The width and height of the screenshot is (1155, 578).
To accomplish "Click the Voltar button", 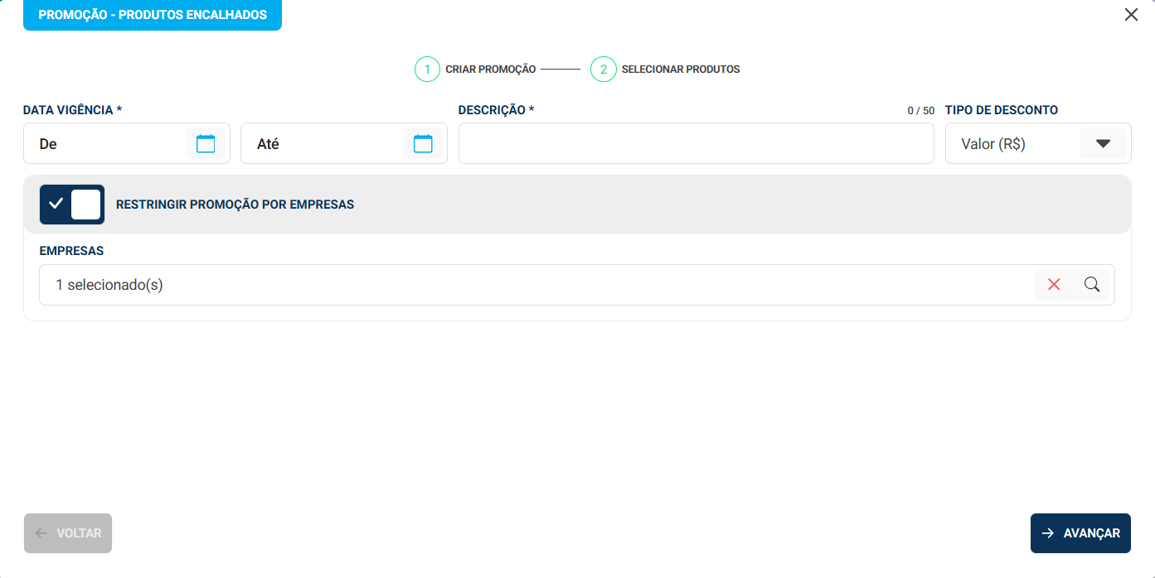I will click(x=68, y=533).
